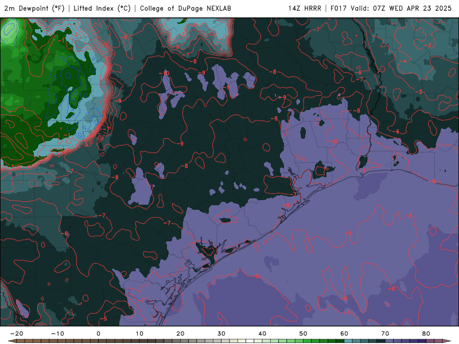Click the 70 value on the color scale
459x344 pixels.
(385, 334)
